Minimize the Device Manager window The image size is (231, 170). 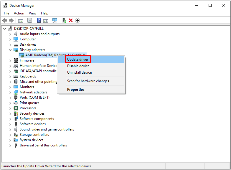(x=197, y=5)
